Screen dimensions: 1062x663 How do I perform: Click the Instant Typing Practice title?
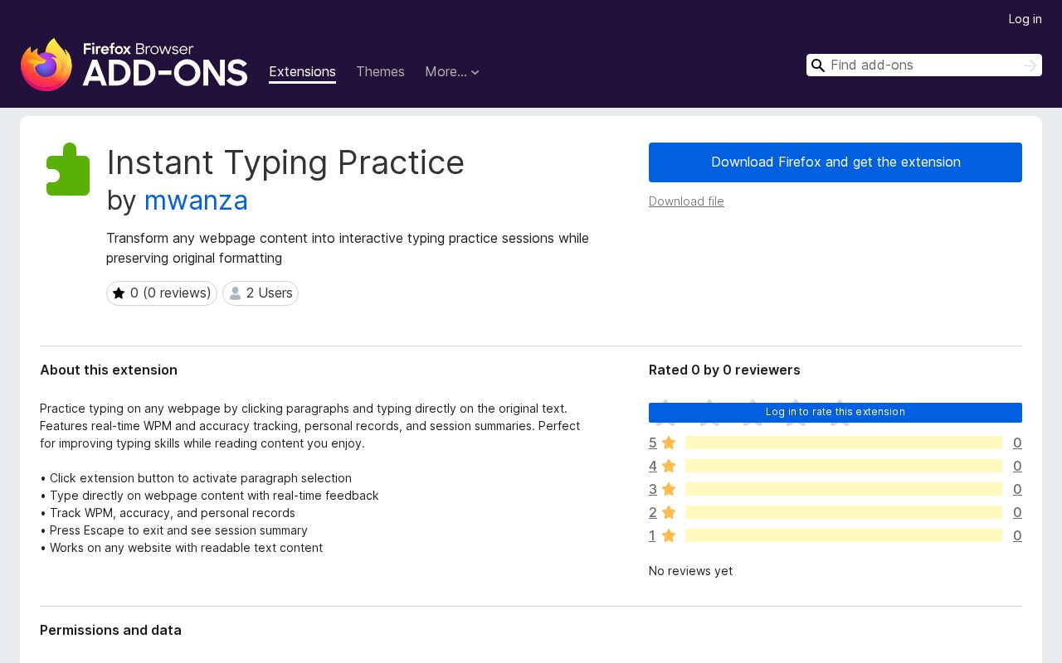pos(285,162)
